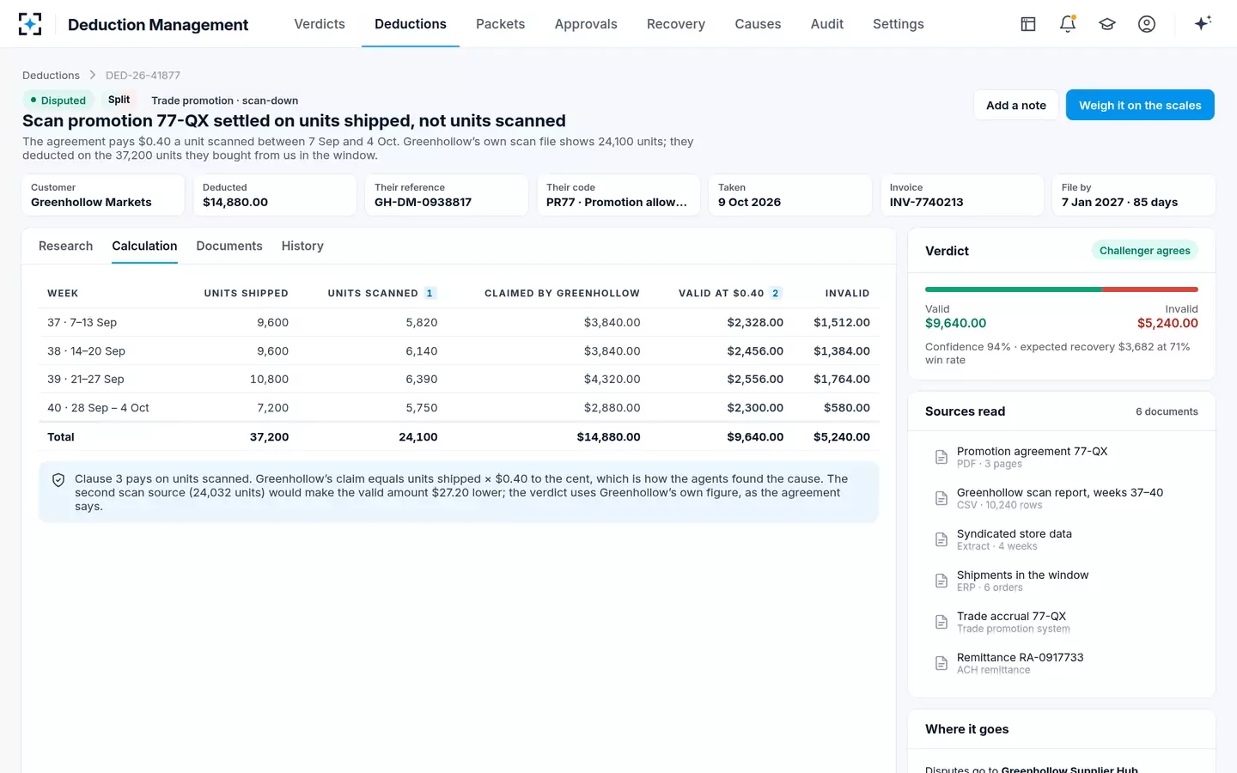Click the Promotion agreement 77-QX document icon
The height and width of the screenshot is (773, 1237).
point(941,457)
